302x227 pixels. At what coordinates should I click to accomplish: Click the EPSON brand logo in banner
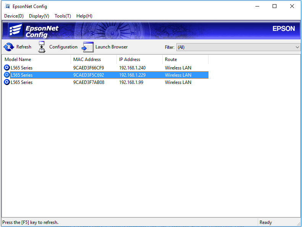pyautogui.click(x=284, y=29)
